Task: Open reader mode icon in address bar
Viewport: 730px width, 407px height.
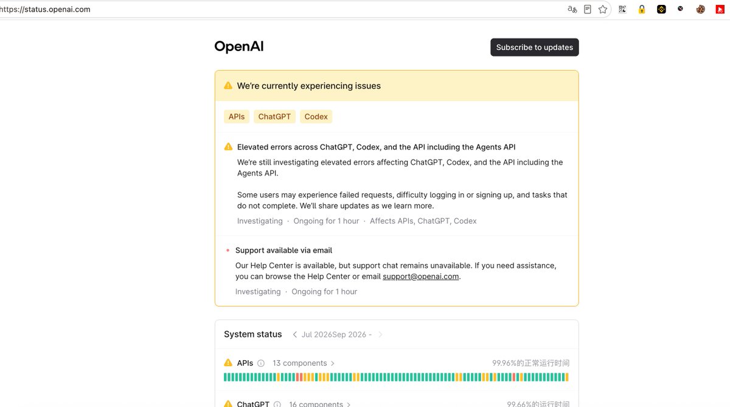Action: tap(588, 9)
